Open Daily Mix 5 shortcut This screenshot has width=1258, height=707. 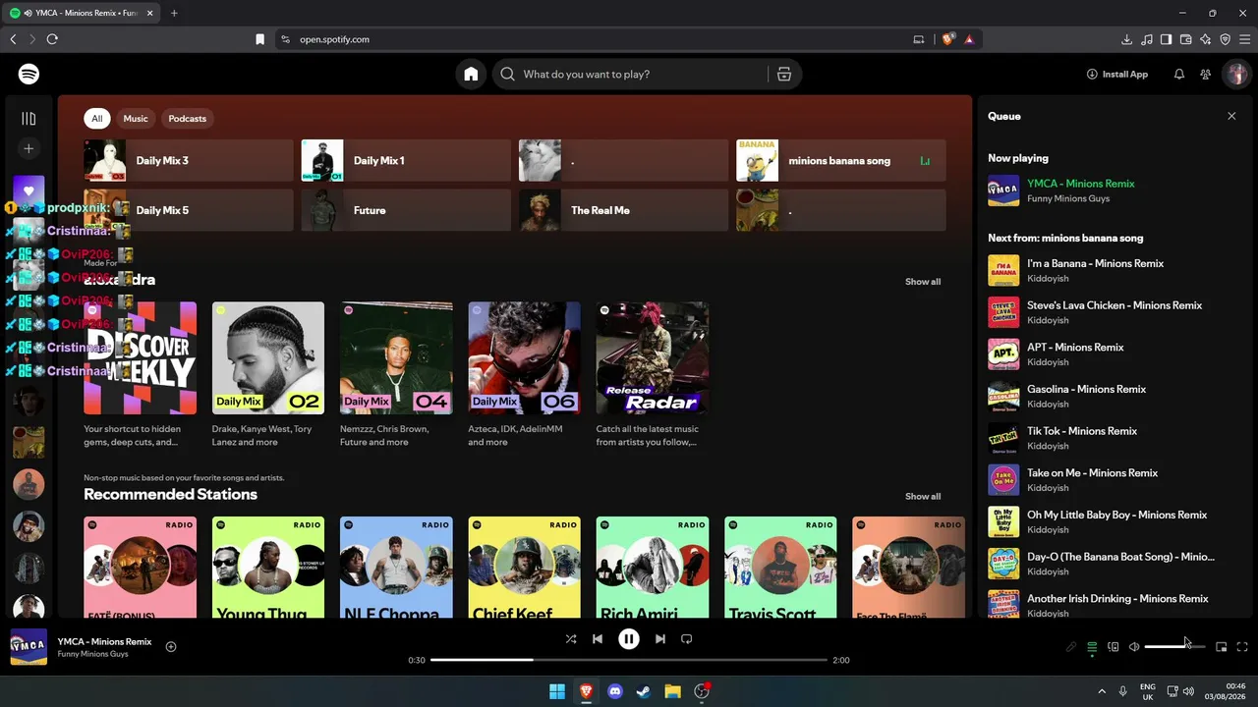[x=189, y=210]
